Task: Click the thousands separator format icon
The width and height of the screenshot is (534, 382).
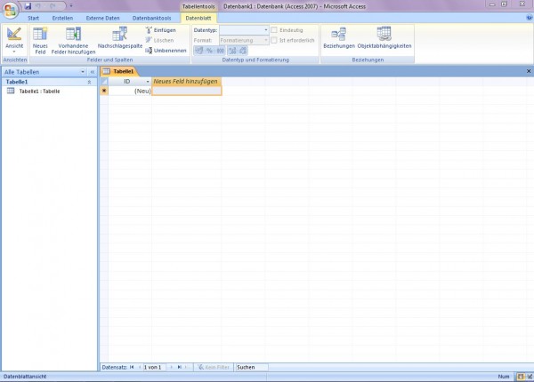Action: tap(221, 51)
